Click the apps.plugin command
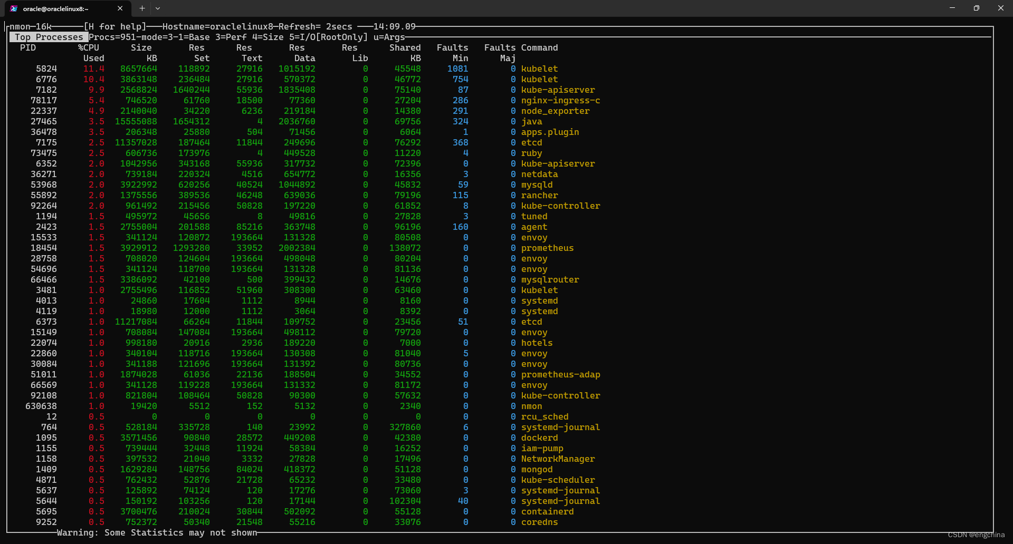Image resolution: width=1013 pixels, height=544 pixels. tap(550, 132)
